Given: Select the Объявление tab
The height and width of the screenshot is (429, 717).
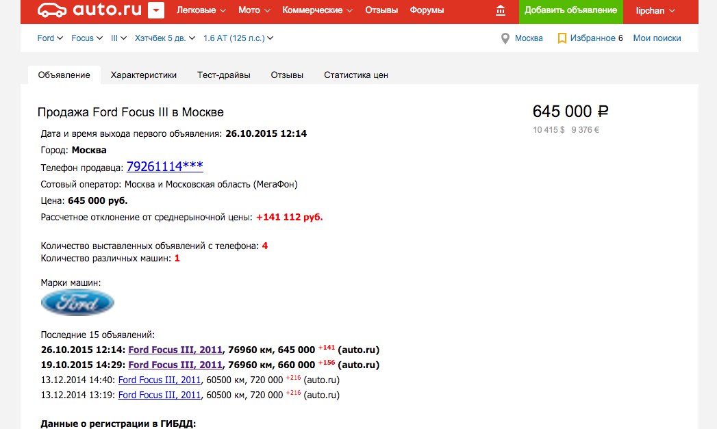Looking at the screenshot, I should (x=64, y=75).
